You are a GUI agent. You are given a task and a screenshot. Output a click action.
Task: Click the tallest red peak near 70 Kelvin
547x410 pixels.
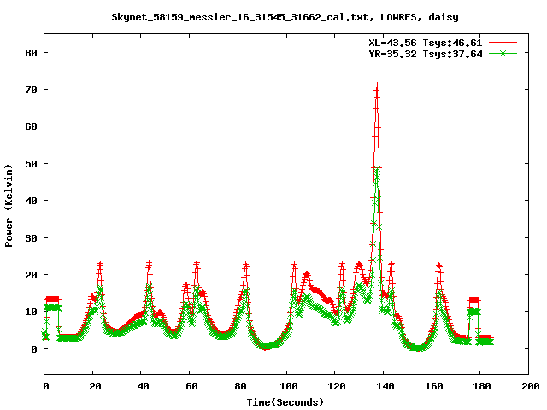coord(377,85)
